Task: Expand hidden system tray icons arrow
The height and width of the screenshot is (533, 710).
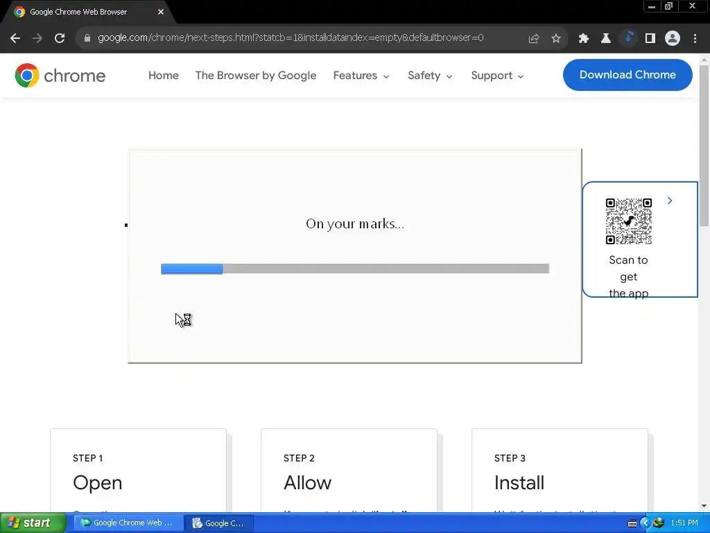Action: 646,523
